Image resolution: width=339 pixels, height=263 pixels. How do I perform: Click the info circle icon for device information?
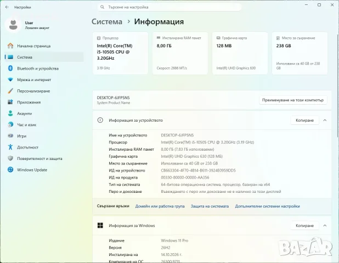(x=100, y=121)
